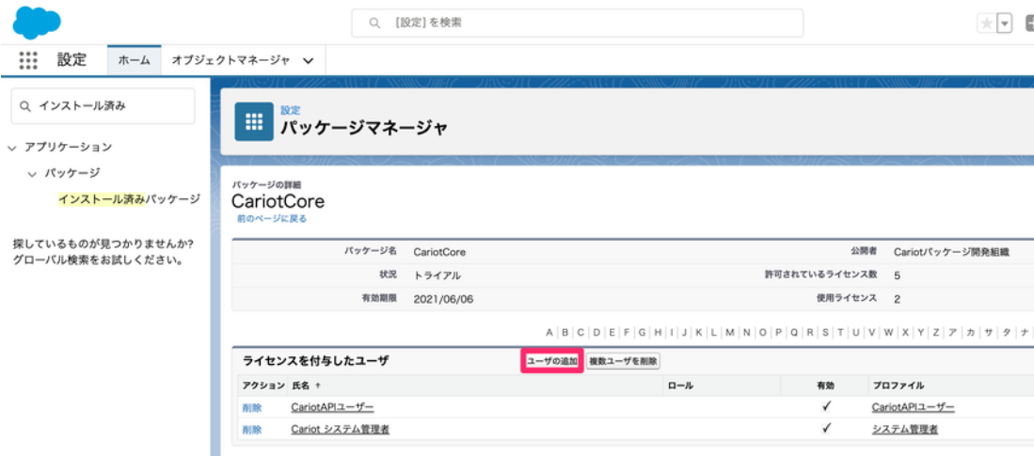Click the Quick Find box with インストール済み
The height and width of the screenshot is (456, 1034).
pyautogui.click(x=103, y=105)
